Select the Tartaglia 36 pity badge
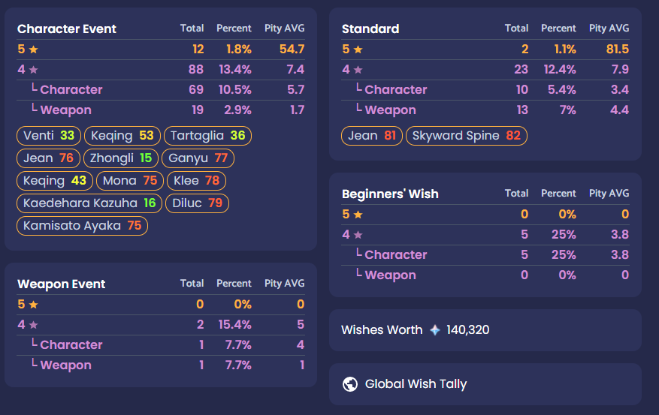Screen dimensions: 659x415 [207, 136]
